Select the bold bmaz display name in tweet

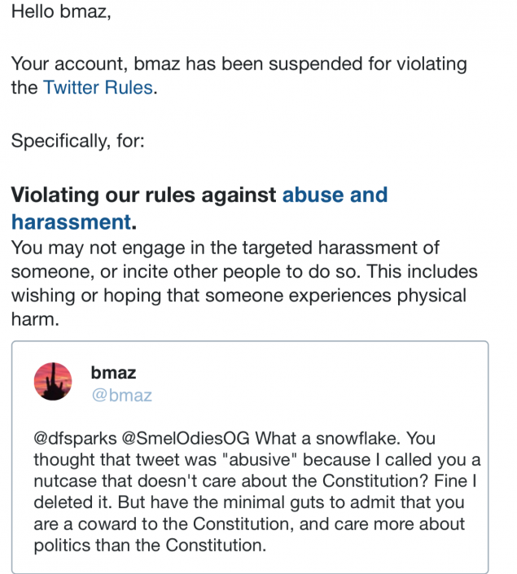point(113,373)
